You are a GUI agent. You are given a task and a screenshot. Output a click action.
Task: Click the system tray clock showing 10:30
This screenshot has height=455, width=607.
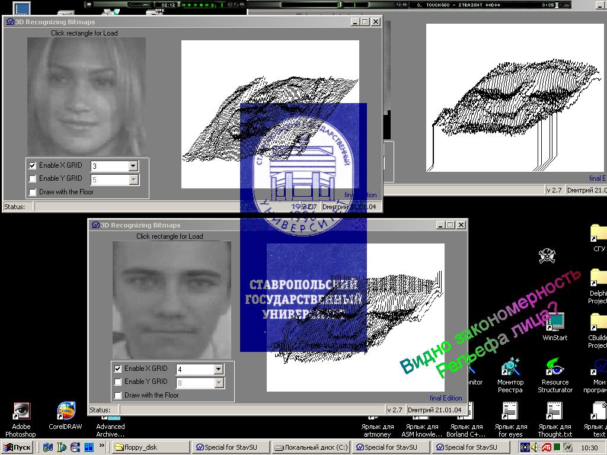point(589,448)
